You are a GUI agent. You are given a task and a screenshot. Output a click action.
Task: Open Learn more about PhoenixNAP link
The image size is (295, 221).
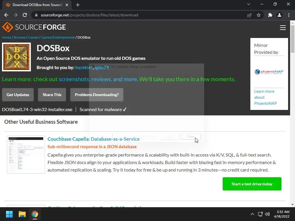point(265,97)
